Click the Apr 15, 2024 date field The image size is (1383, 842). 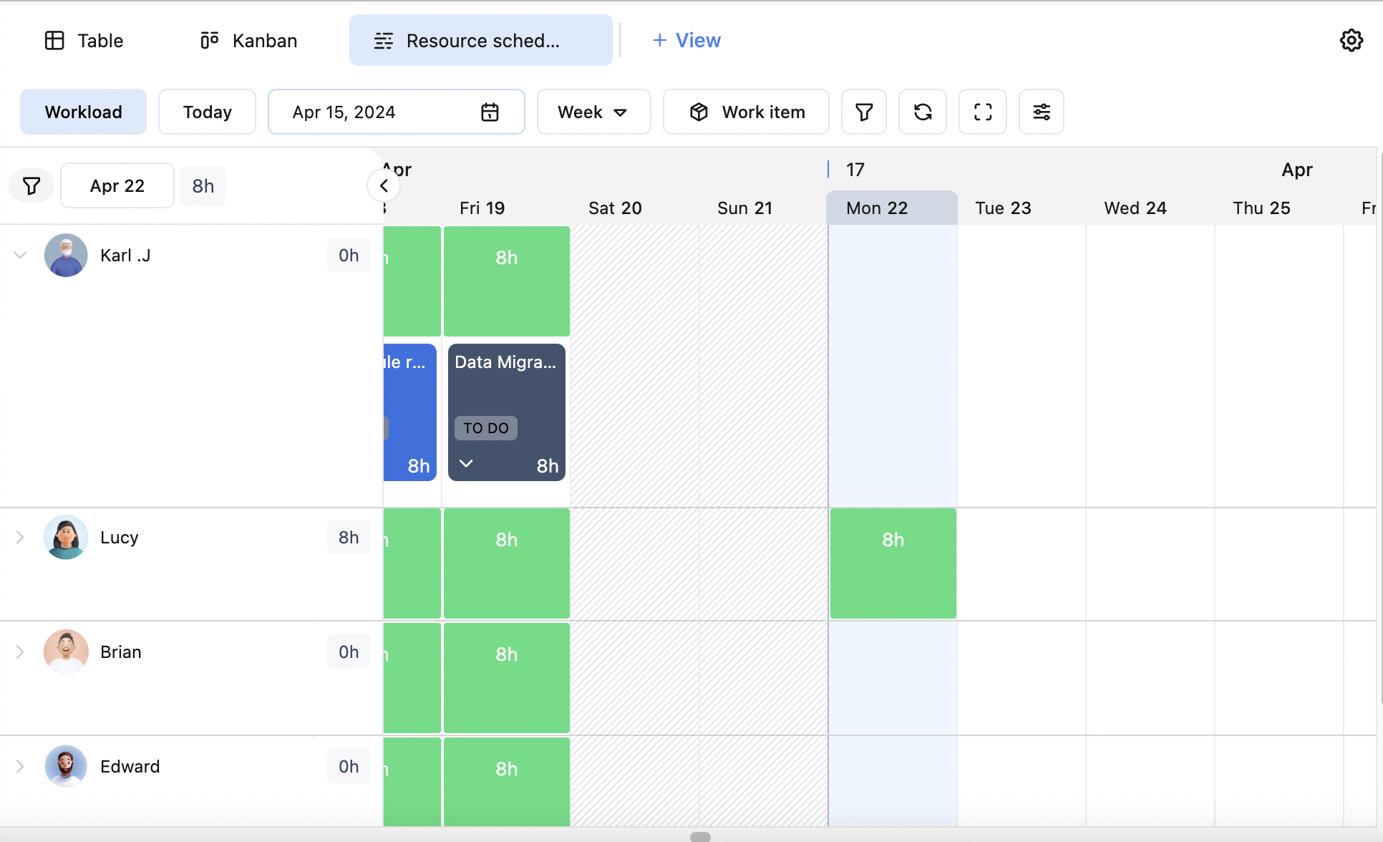372,112
